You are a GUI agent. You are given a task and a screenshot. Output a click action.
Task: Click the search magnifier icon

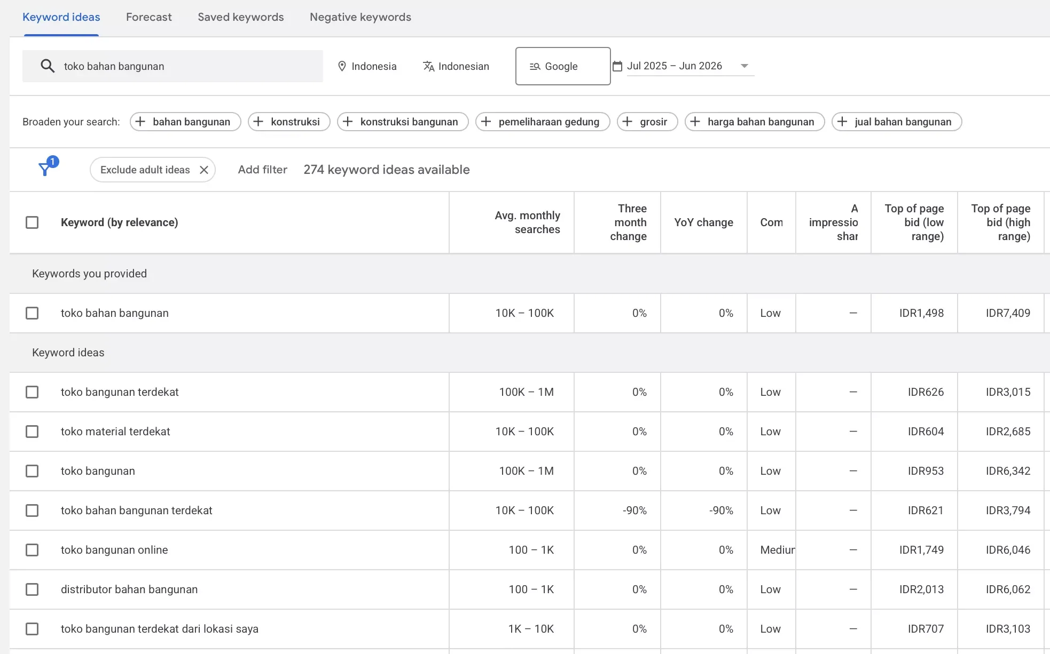coord(48,66)
